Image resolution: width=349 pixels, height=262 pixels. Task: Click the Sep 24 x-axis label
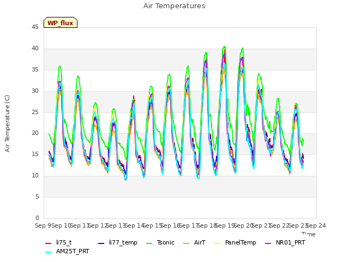click(x=316, y=225)
